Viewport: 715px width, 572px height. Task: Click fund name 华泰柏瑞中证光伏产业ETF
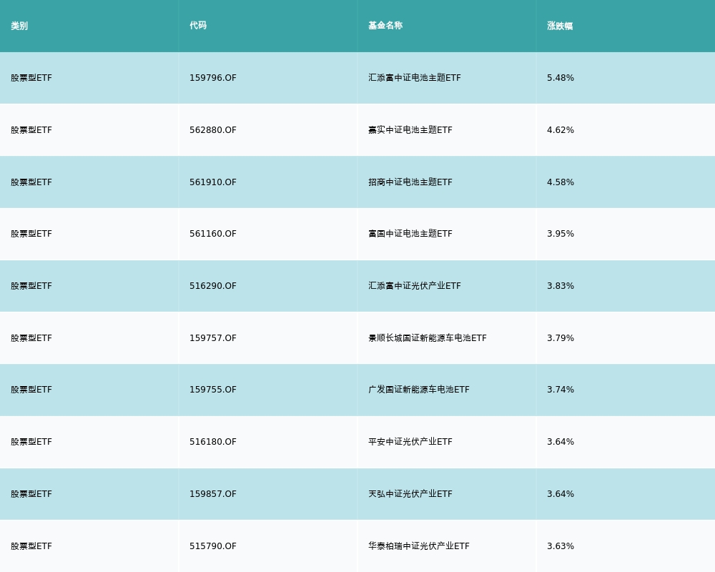click(x=418, y=546)
